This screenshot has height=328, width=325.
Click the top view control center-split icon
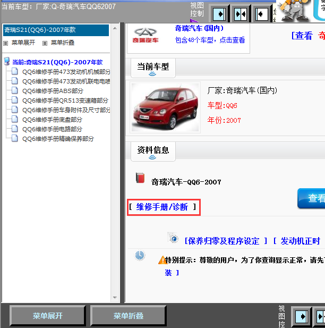click(241, 14)
